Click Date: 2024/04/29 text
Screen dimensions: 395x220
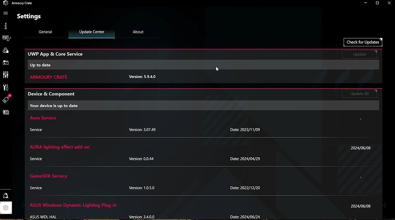[x=245, y=159]
